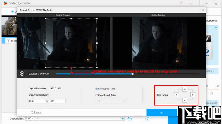Click the Output Preview video pane
This screenshot has height=124, width=222.
[x=159, y=43]
